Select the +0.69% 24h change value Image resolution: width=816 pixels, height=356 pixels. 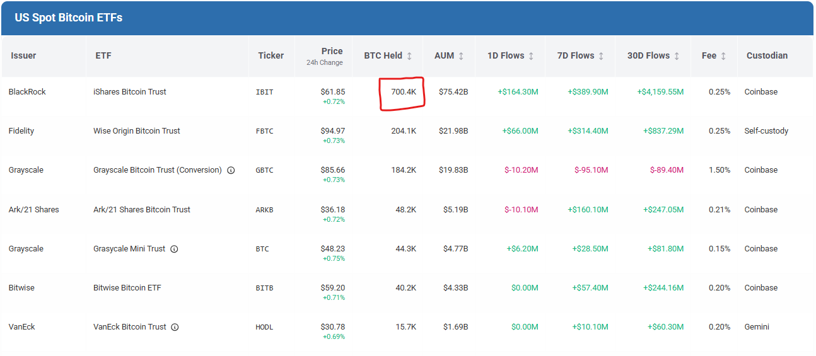(x=334, y=336)
